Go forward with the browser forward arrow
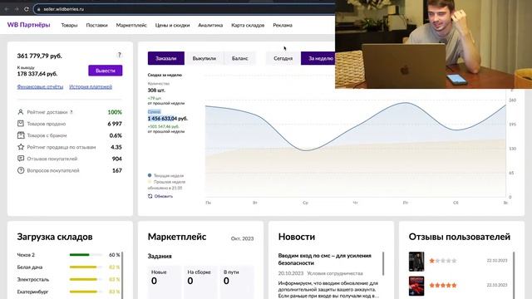Viewport: 532px width, 299px height. coord(17,9)
